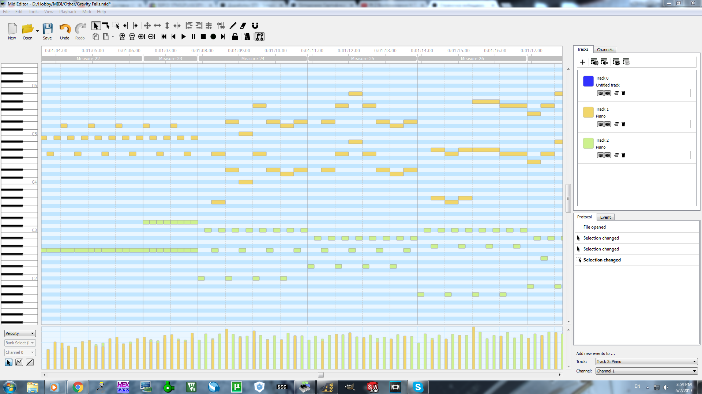Select the pencil (new note) tool
The image size is (702, 394).
click(233, 26)
